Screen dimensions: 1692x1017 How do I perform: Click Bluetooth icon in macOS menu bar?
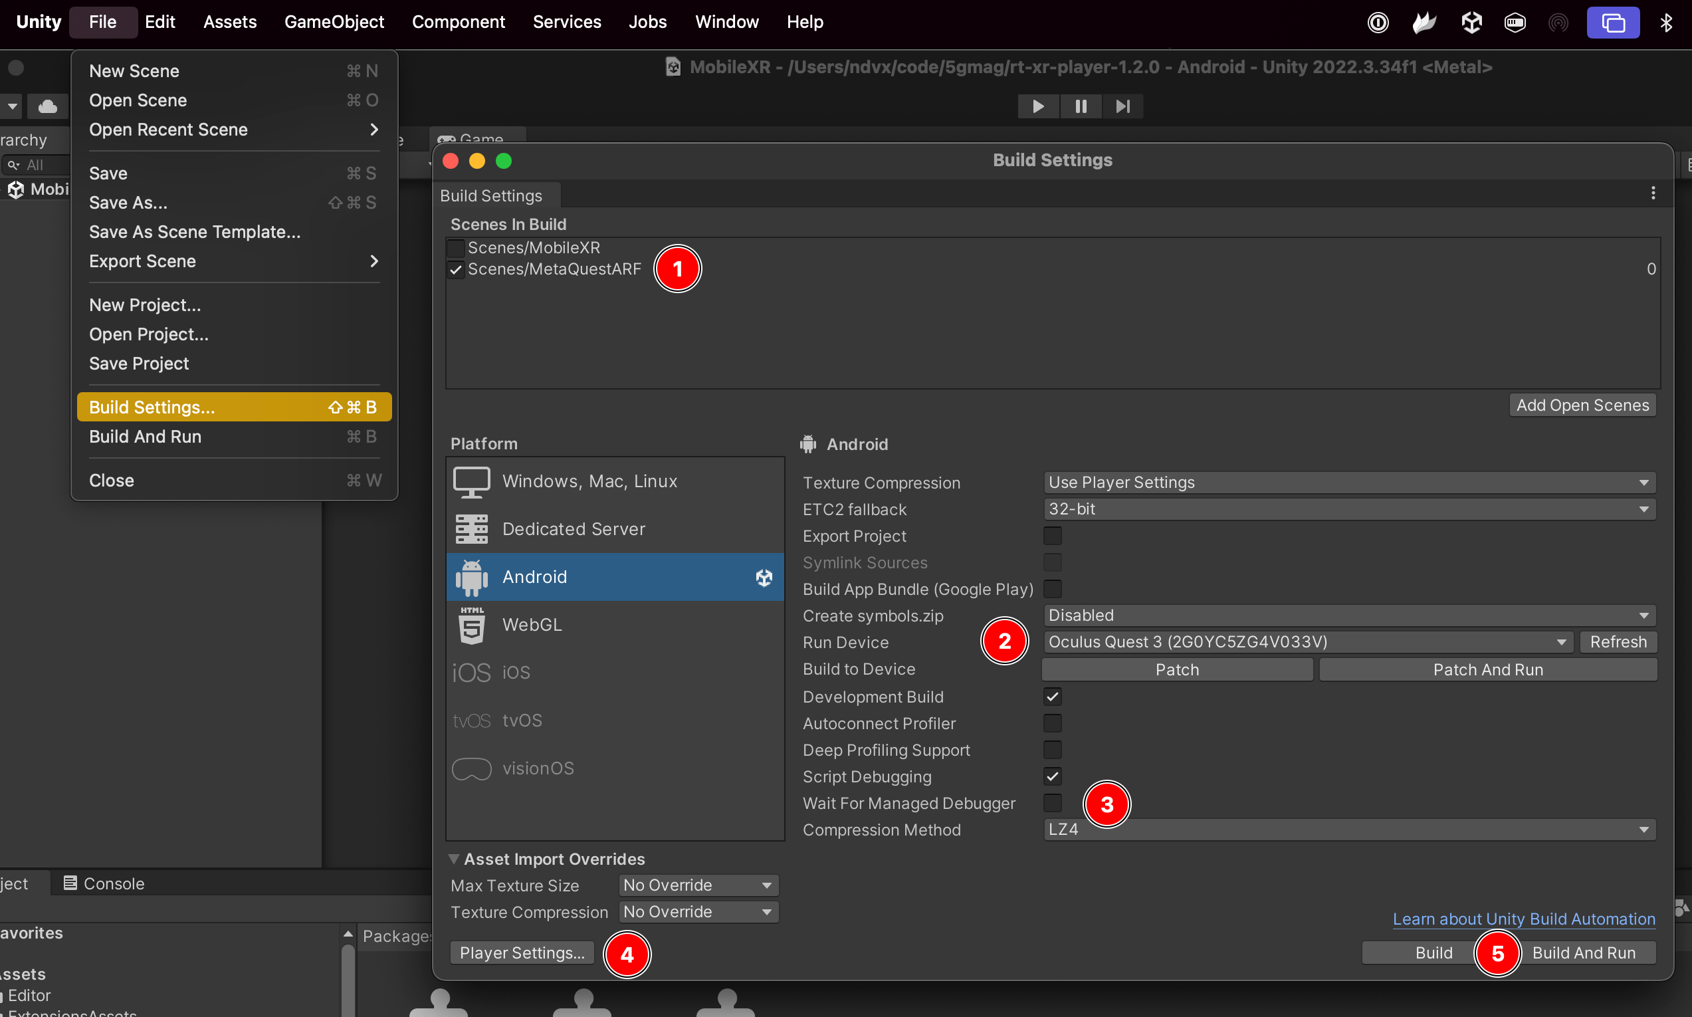tap(1666, 23)
